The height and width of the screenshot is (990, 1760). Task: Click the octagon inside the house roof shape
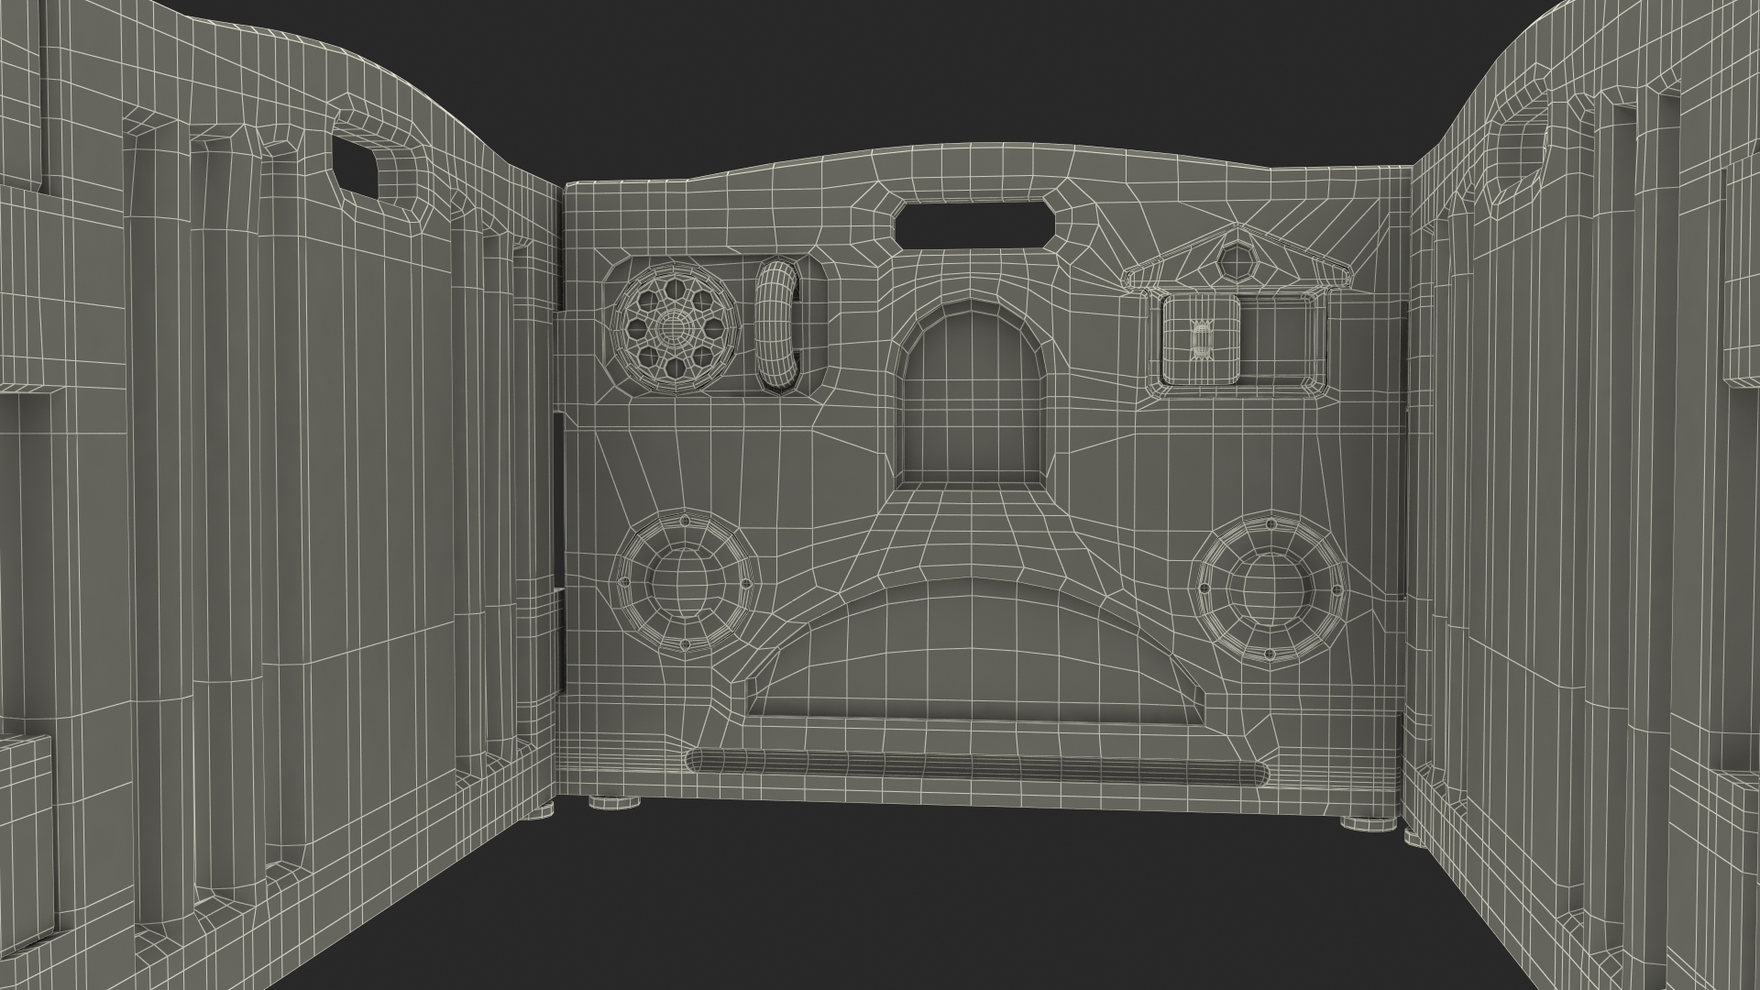(1238, 263)
